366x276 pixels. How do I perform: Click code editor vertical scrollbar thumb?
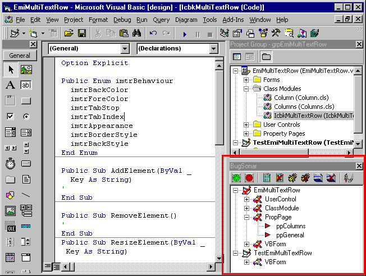[219, 108]
